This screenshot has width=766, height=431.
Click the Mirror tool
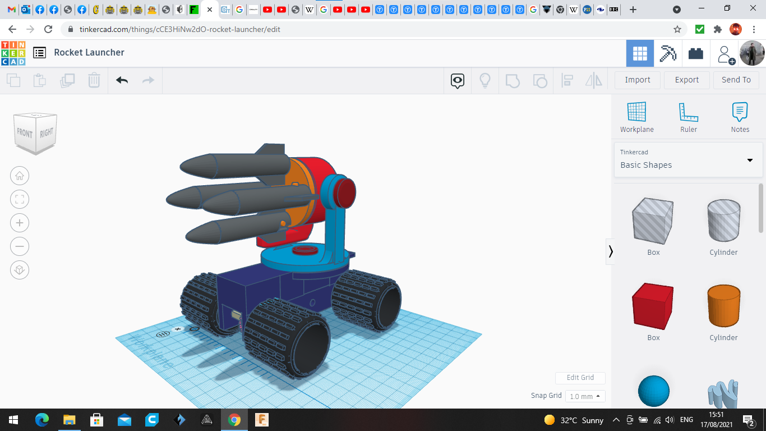pyautogui.click(x=594, y=81)
